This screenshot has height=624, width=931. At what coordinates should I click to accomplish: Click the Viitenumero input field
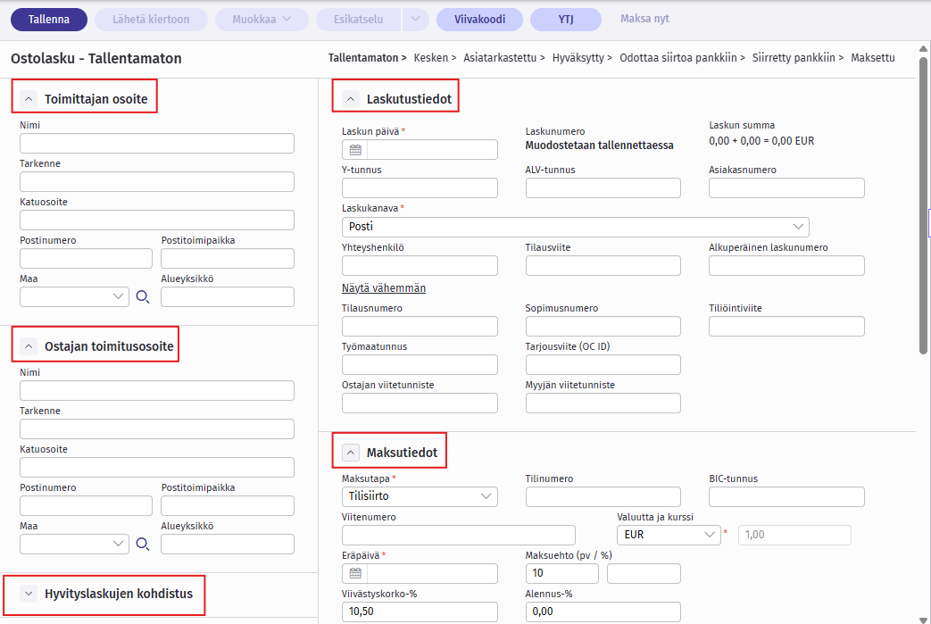tap(458, 535)
